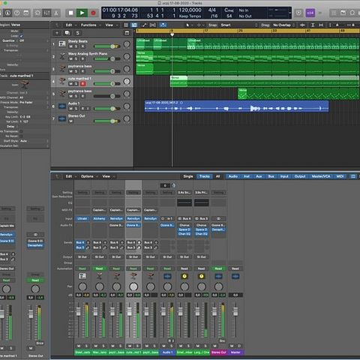The image size is (360, 360).
Task: Adjust Audio 1 track volume slider
Action: coord(107,109)
